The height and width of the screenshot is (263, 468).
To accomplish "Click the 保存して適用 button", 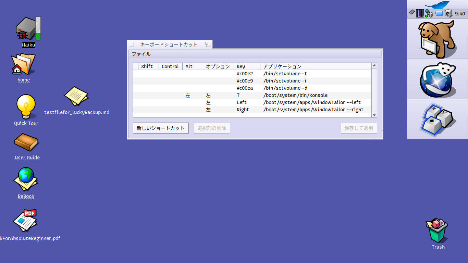I will point(358,128).
